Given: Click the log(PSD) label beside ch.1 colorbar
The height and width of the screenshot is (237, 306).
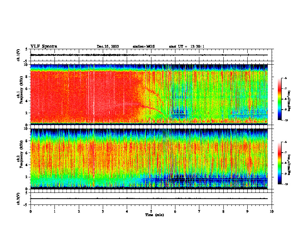Looking at the screenshot, I should 289,101.
